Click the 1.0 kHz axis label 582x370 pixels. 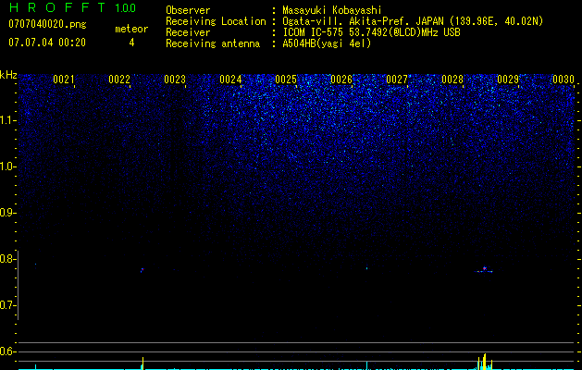[7, 166]
